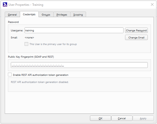Cancel the User Properties dialog

coord(122,118)
